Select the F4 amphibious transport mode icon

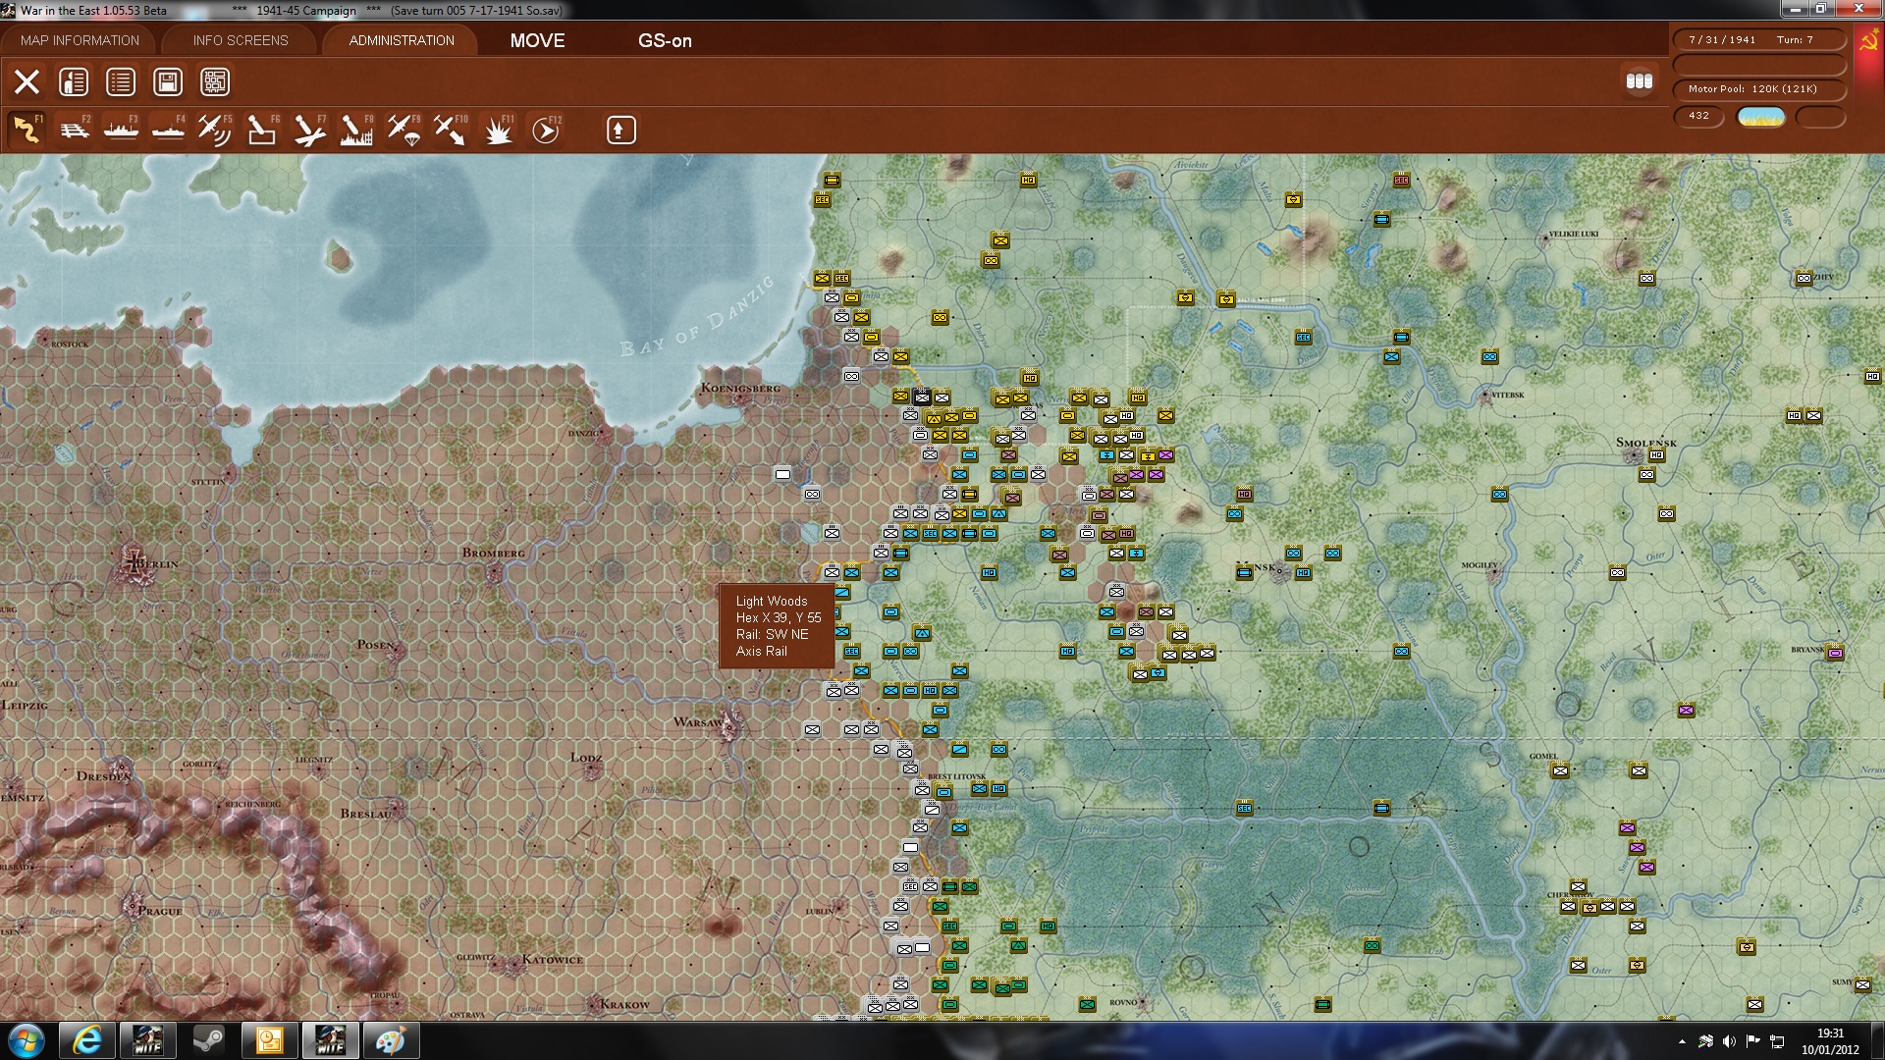coord(168,130)
